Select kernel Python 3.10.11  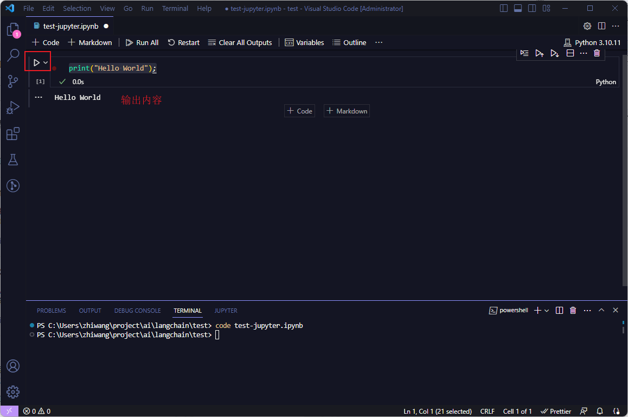[592, 42]
